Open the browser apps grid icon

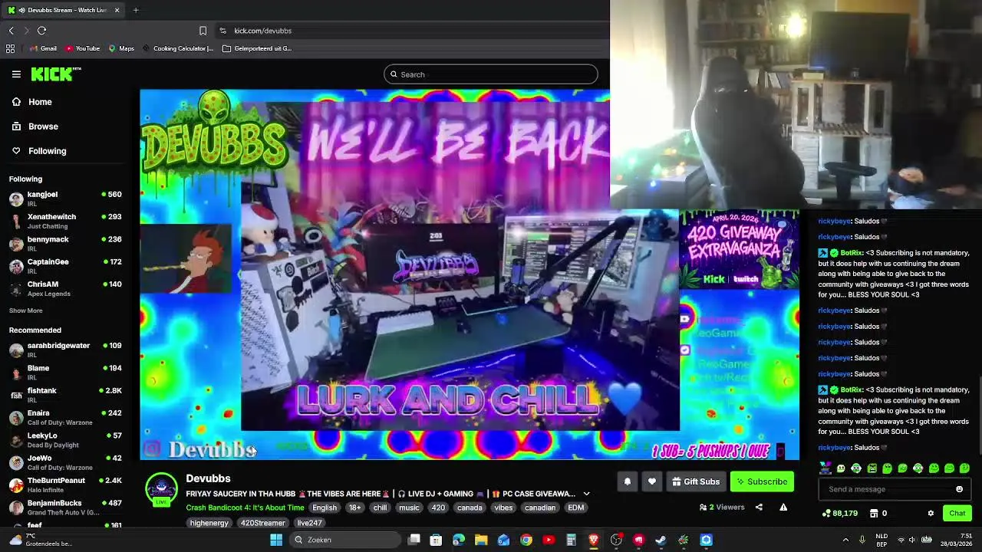[10, 48]
